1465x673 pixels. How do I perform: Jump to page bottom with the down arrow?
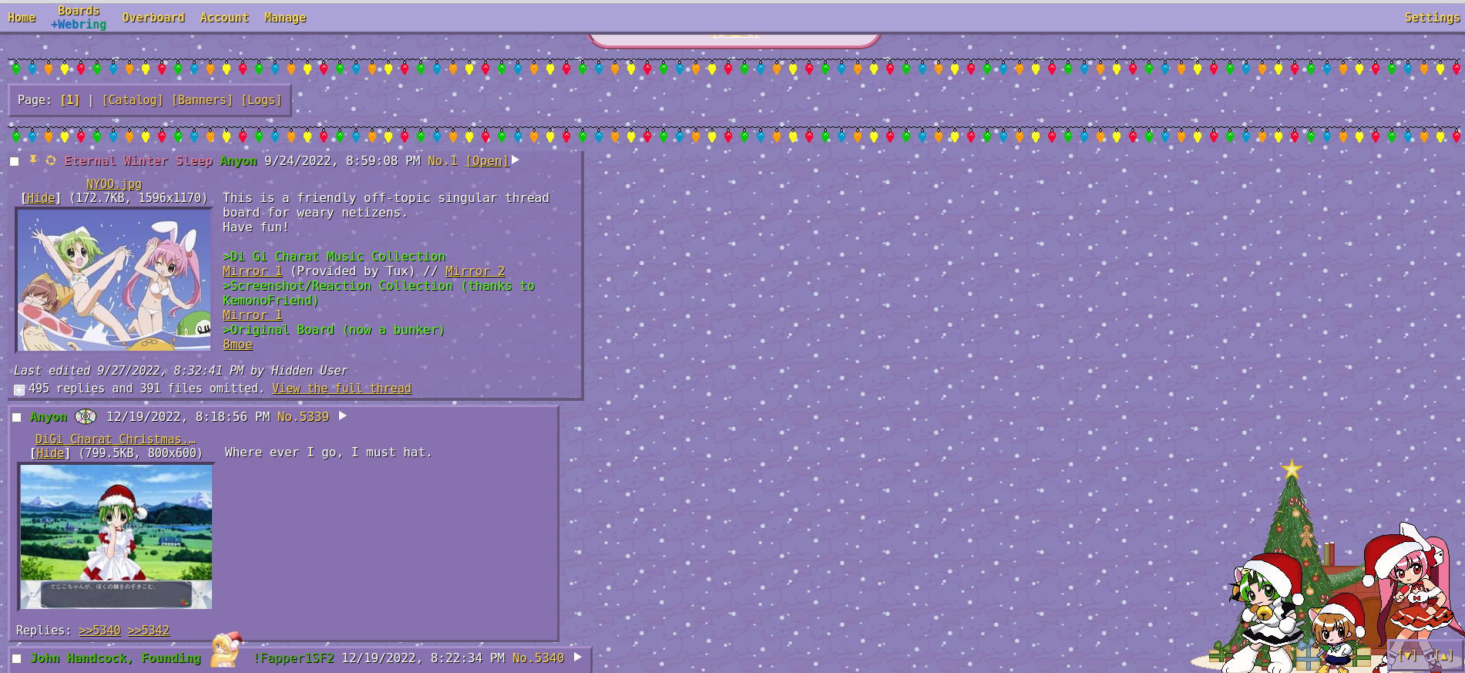click(1408, 656)
